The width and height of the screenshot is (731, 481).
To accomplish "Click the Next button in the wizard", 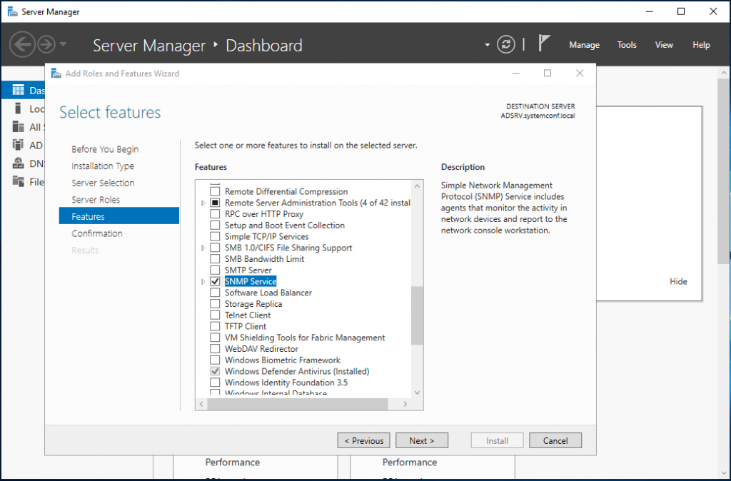I will pyautogui.click(x=422, y=440).
